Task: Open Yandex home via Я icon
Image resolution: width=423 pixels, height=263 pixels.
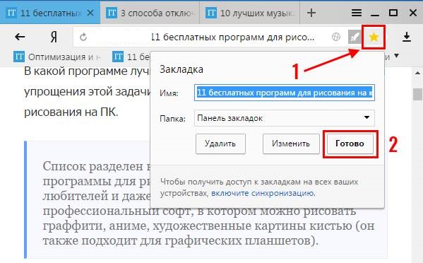Action: 54,37
